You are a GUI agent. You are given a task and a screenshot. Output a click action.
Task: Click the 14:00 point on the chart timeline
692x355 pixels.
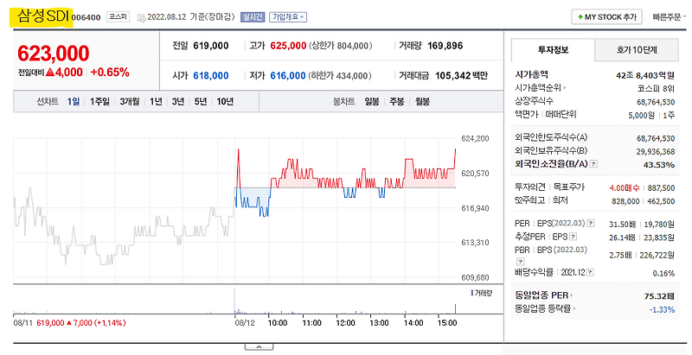click(413, 323)
